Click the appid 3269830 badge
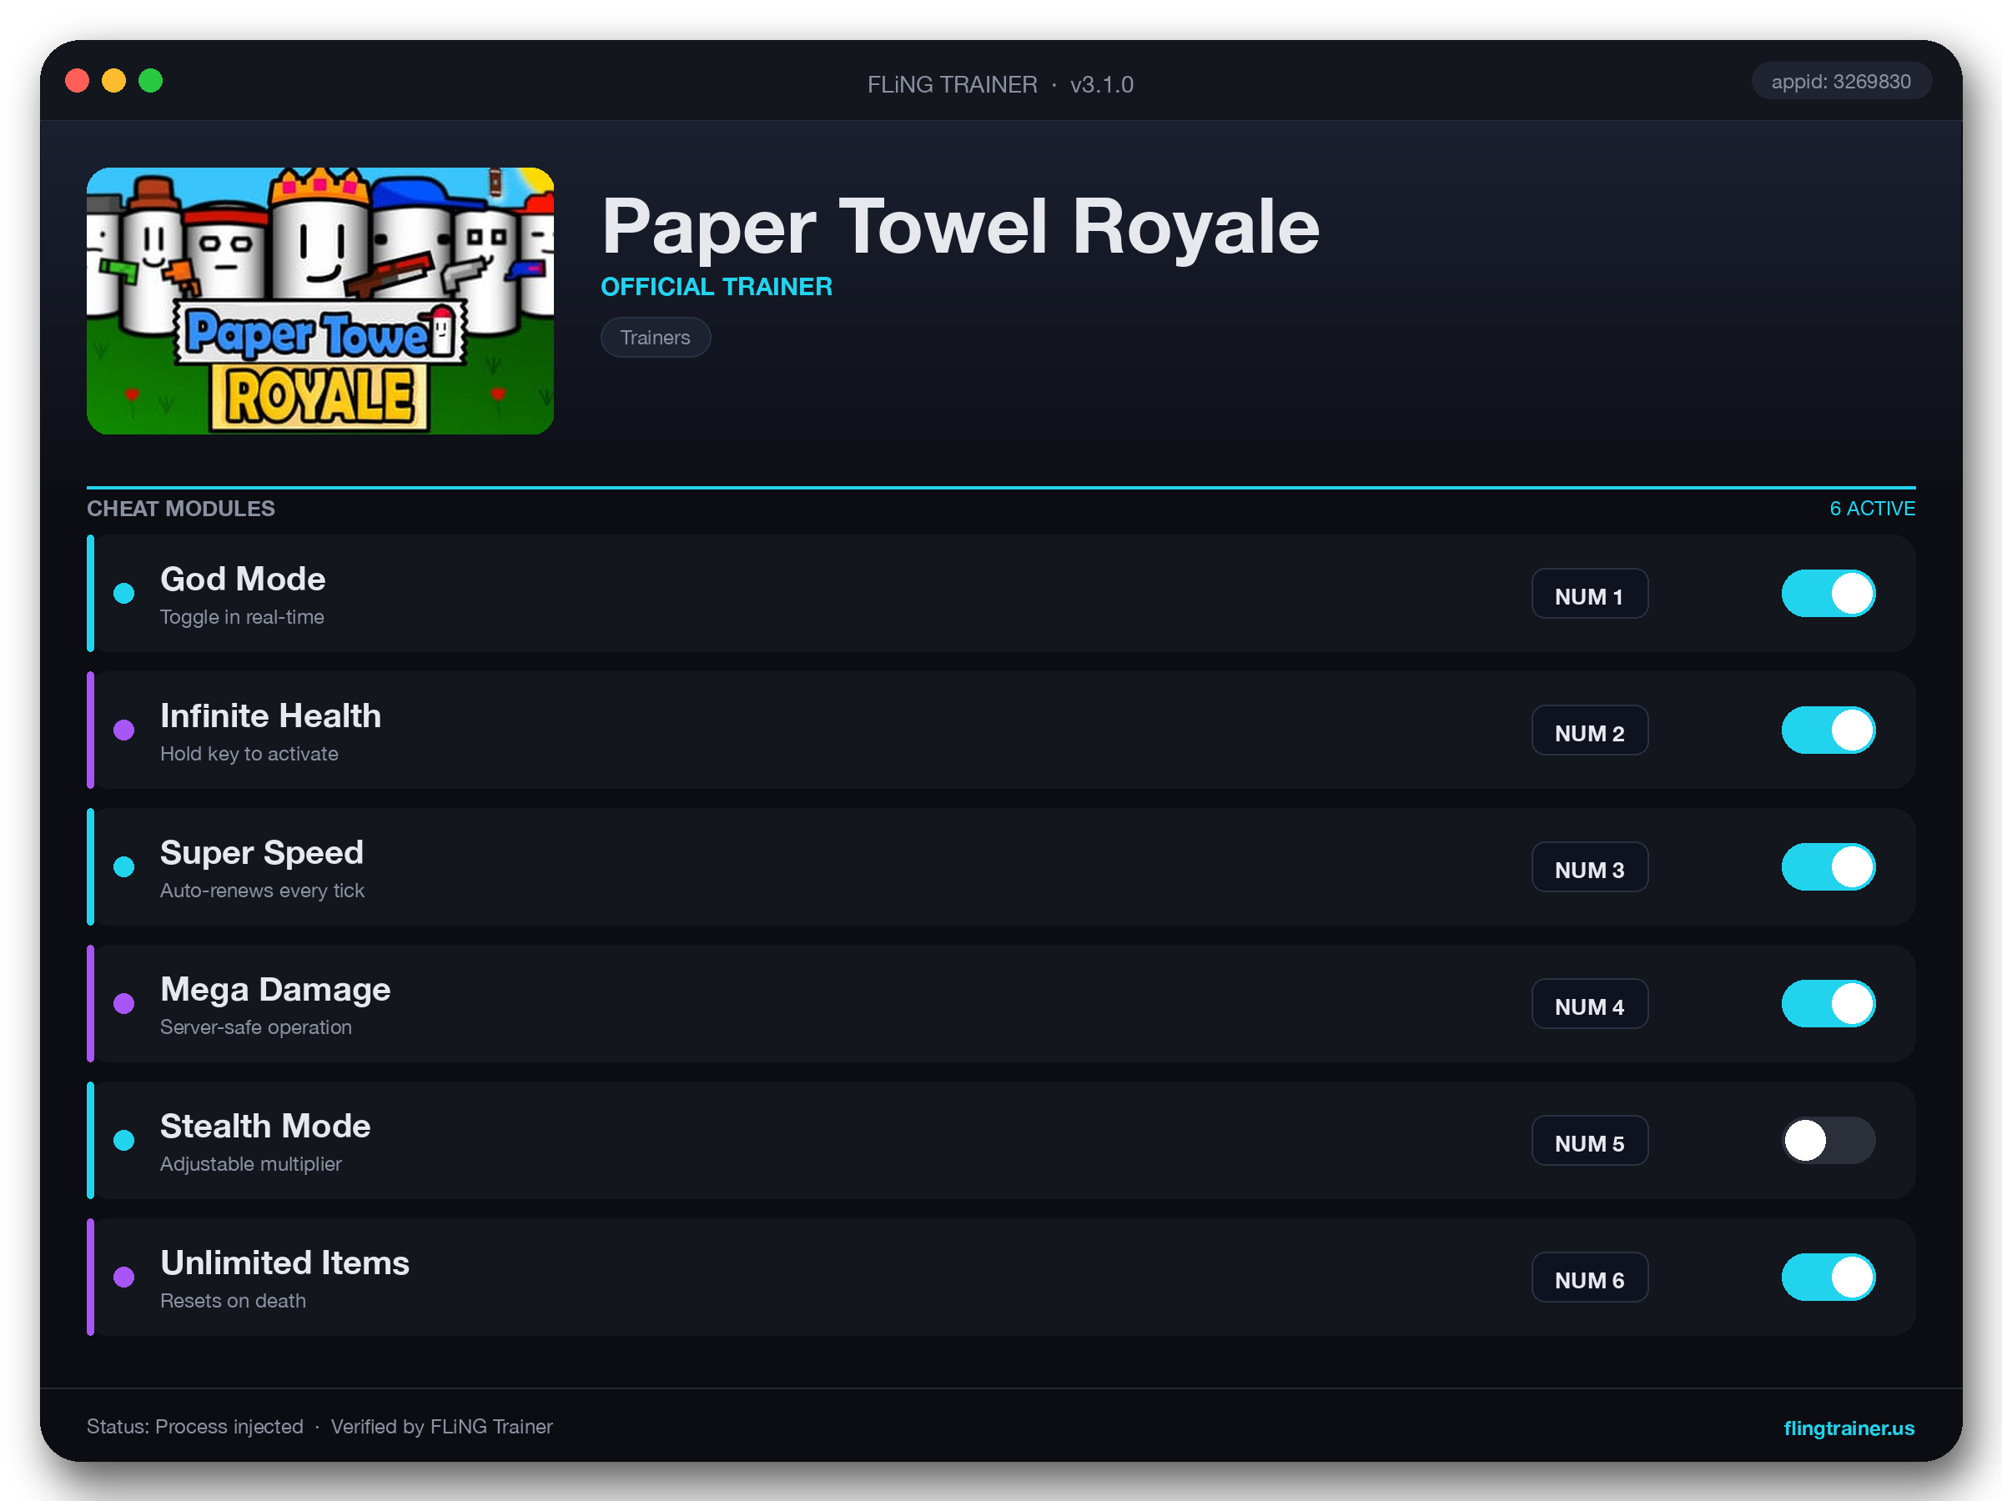2002x1501 pixels. pyautogui.click(x=1840, y=82)
